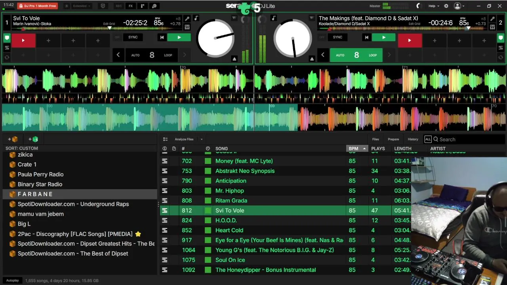
Task: Click the ALL search filter box
Action: click(x=428, y=139)
